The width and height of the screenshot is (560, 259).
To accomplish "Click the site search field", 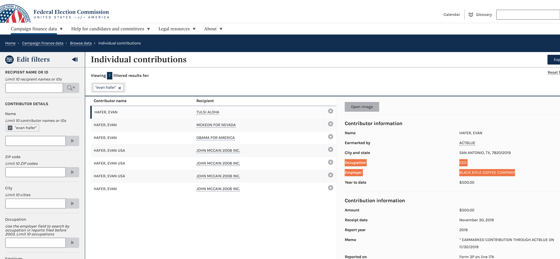I will click(x=528, y=15).
